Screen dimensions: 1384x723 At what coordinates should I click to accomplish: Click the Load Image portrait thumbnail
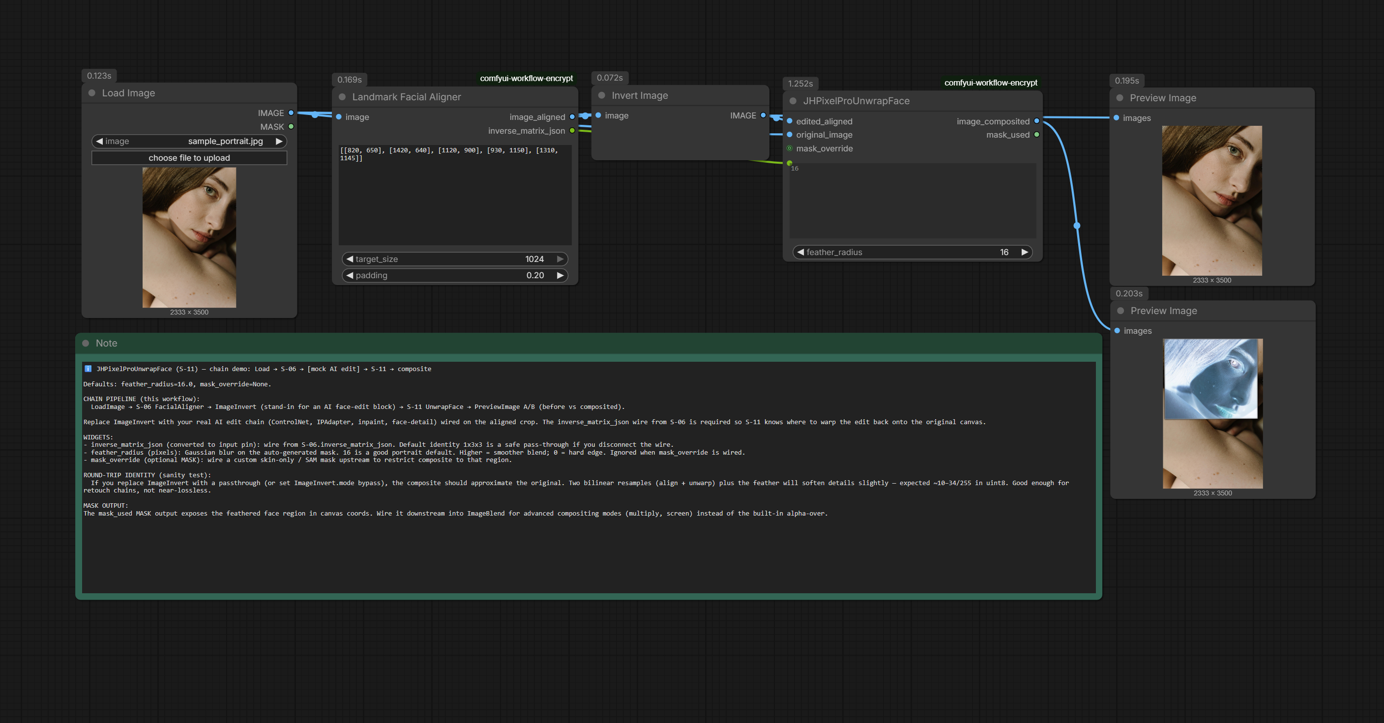coord(189,237)
